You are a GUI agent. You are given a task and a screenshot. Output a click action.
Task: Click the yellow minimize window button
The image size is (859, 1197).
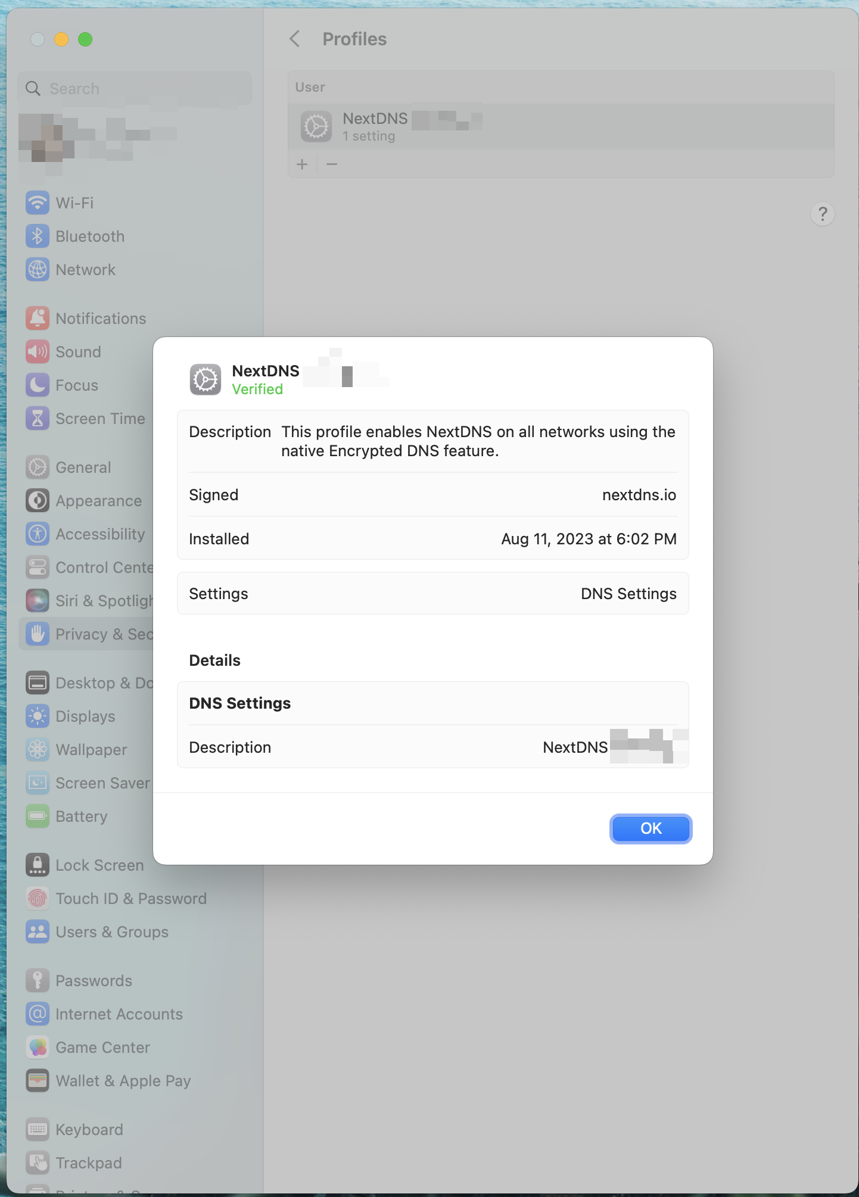(61, 39)
